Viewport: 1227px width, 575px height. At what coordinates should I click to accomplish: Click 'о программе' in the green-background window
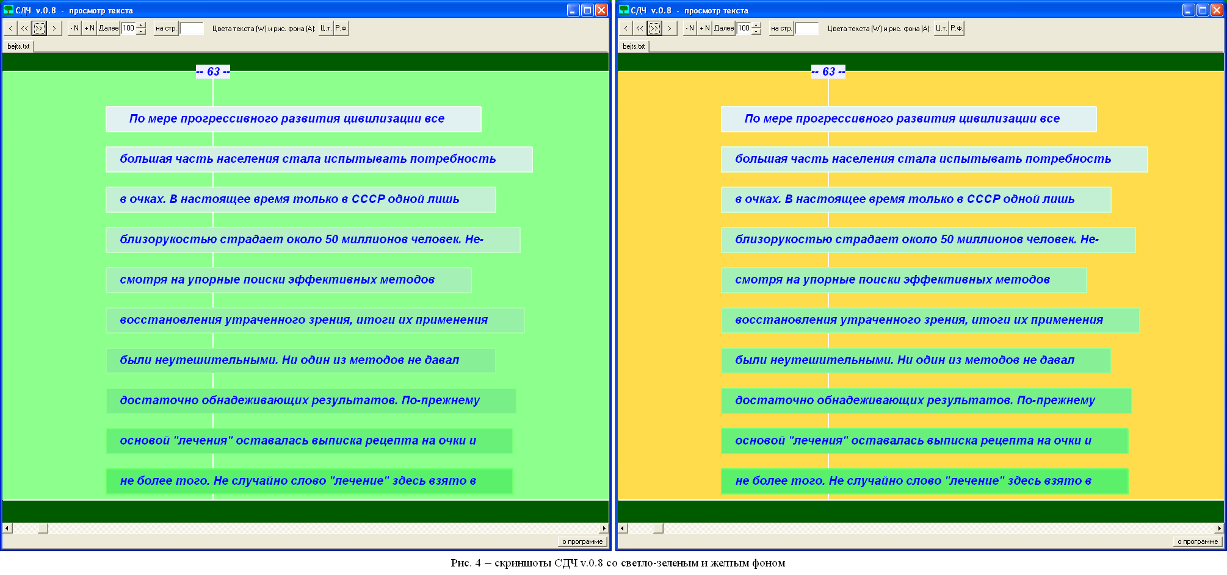click(x=582, y=541)
